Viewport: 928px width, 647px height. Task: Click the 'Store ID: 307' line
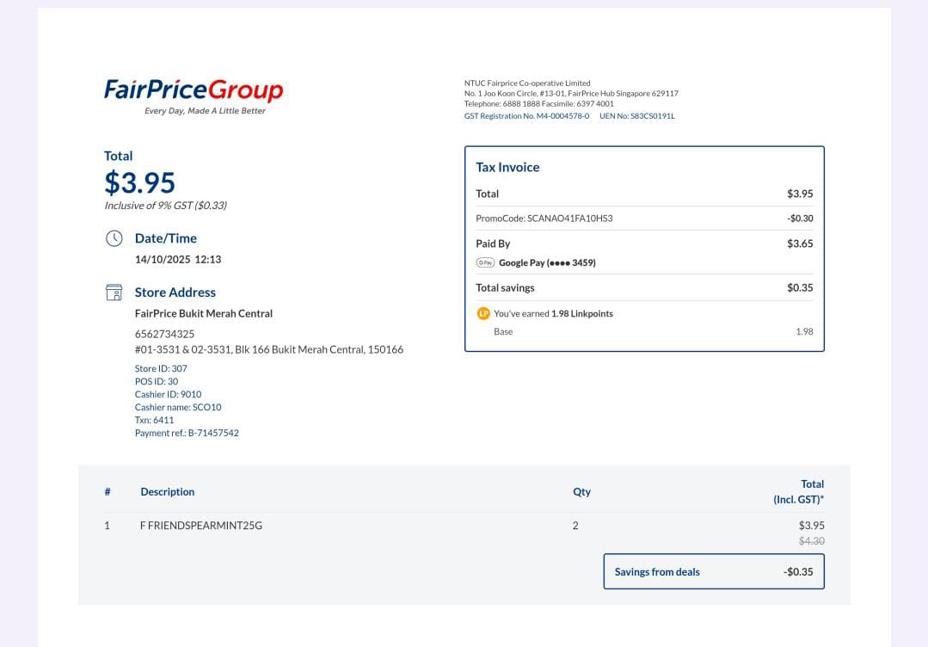pyautogui.click(x=161, y=368)
